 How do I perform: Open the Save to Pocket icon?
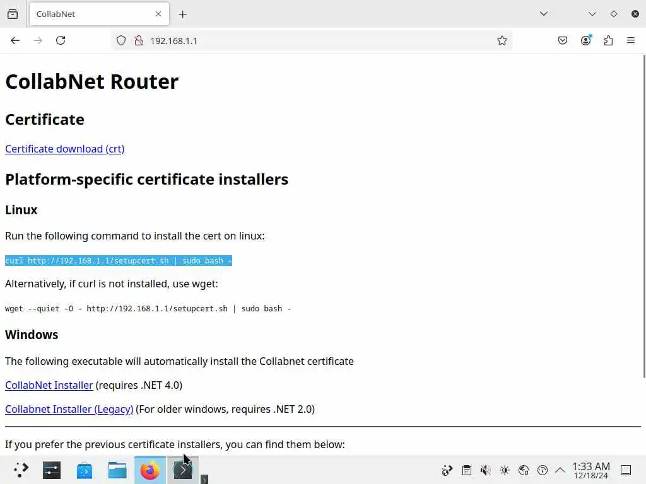(563, 40)
